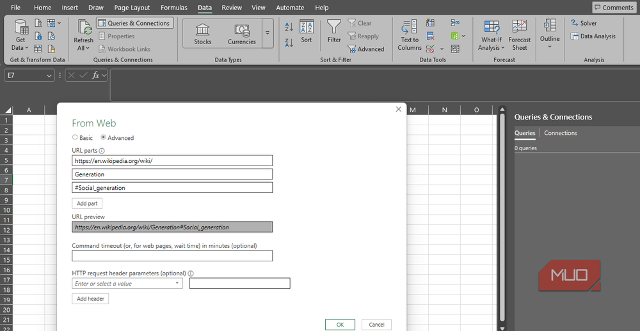This screenshot has width=640, height=331.
Task: Click the Remove Duplicates icon
Action: click(430, 36)
